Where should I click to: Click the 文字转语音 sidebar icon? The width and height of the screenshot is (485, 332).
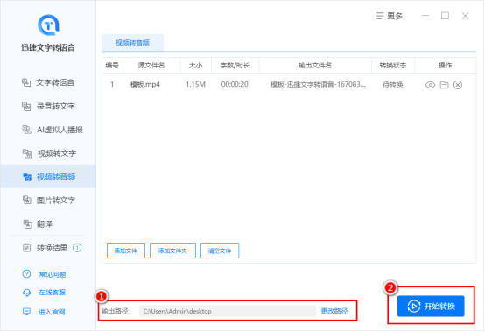click(26, 82)
